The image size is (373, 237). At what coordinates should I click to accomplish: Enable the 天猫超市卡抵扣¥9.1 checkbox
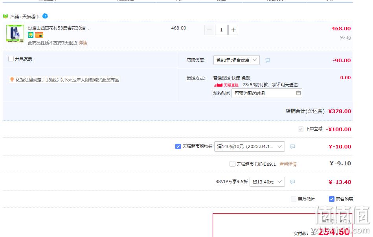pyautogui.click(x=232, y=164)
